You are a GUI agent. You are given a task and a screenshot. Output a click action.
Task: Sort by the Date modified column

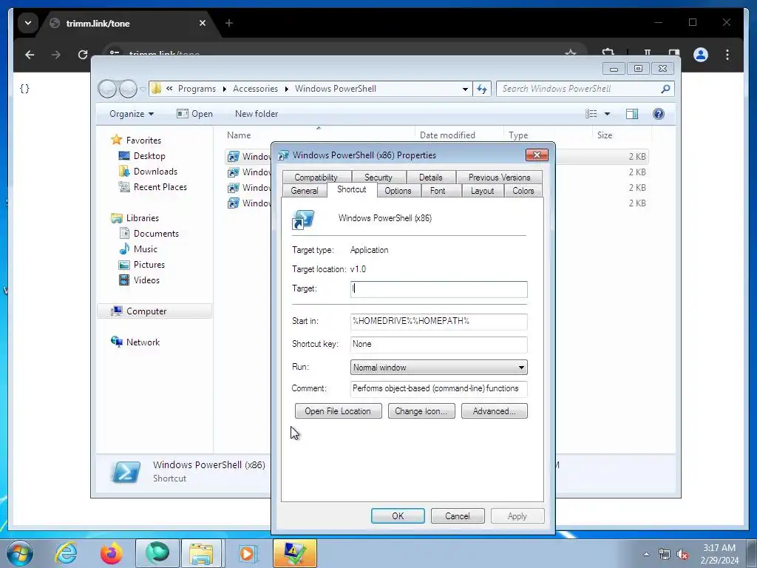tap(447, 135)
